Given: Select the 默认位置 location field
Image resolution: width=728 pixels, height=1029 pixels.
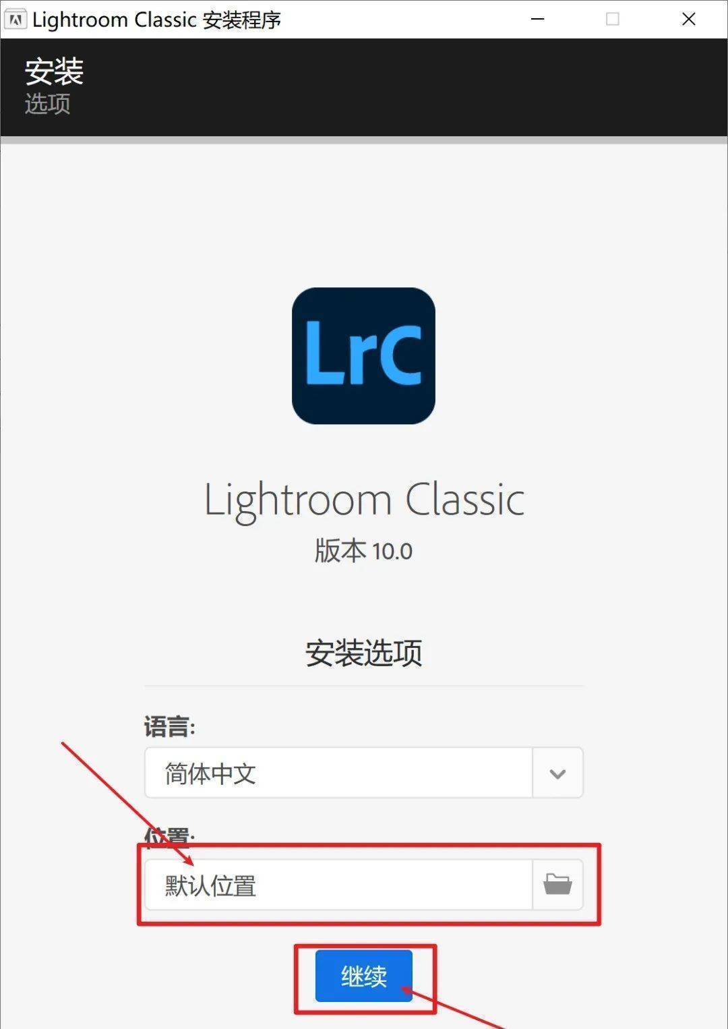Looking at the screenshot, I should (x=339, y=884).
